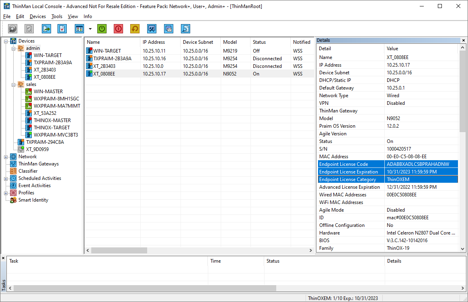Sort device list by Model column
Viewport: 468px width, 302px height.
click(x=236, y=42)
